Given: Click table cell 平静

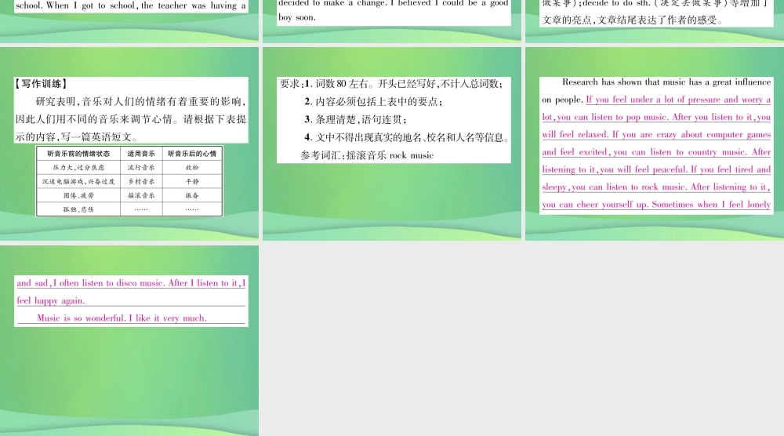Looking at the screenshot, I should click(x=192, y=181).
